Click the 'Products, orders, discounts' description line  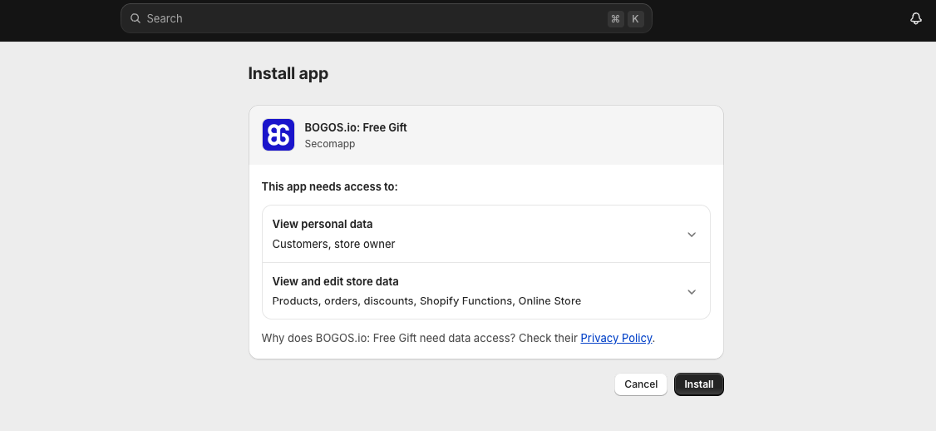point(426,300)
